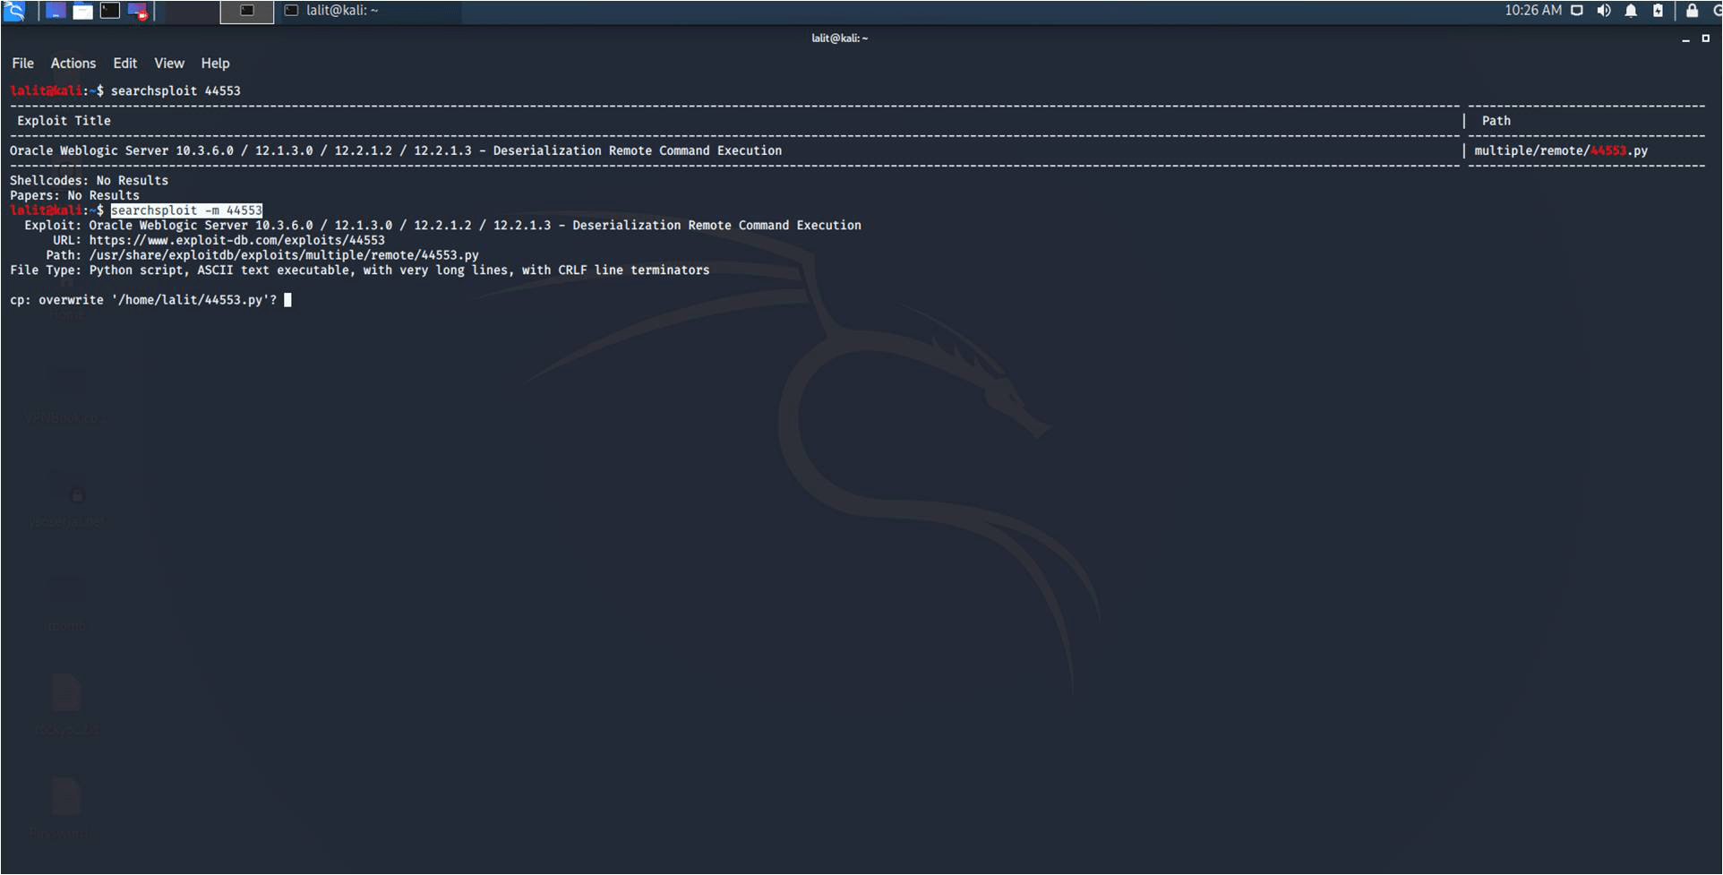The image size is (1723, 875).
Task: Click the clock showing 10:26 AM
Action: tap(1535, 11)
